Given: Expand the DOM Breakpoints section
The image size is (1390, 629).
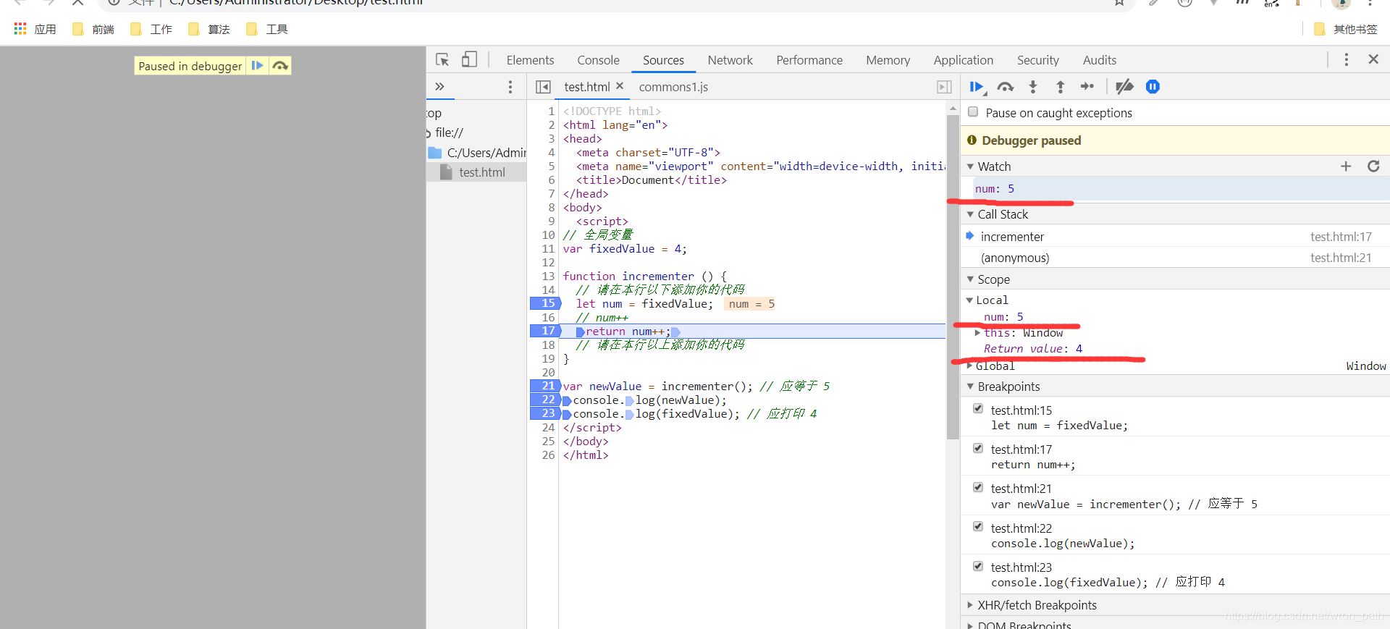Looking at the screenshot, I should pyautogui.click(x=970, y=625).
